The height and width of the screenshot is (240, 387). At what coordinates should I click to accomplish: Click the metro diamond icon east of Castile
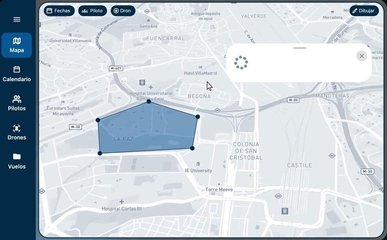332,156
